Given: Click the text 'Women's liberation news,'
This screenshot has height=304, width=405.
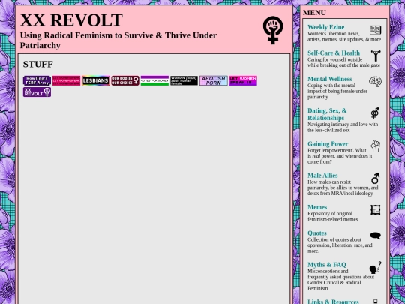Looking at the screenshot, I should pyautogui.click(x=334, y=34).
